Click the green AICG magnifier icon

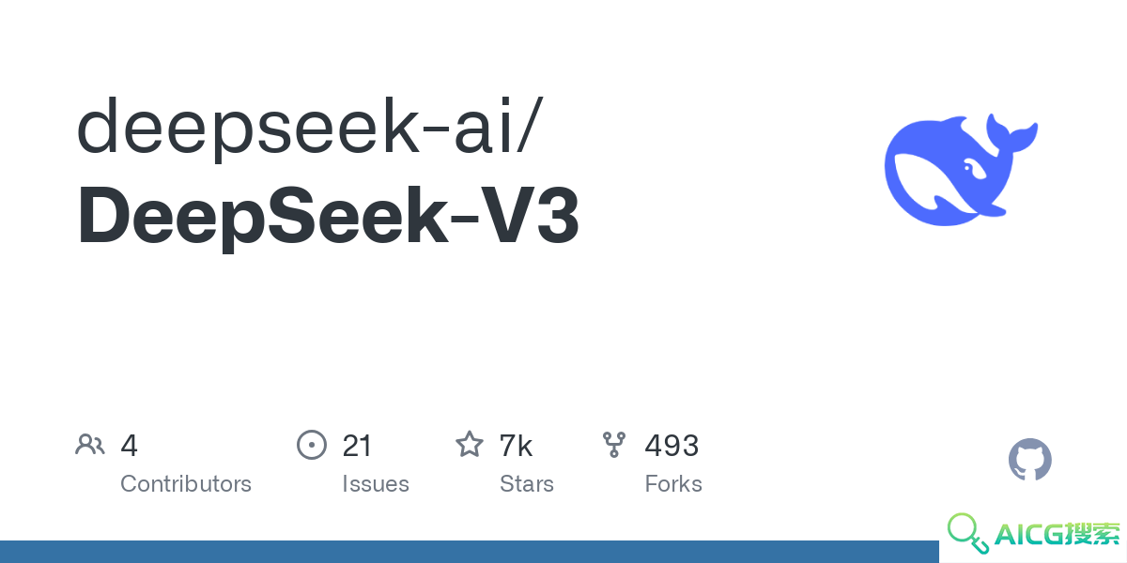(967, 532)
